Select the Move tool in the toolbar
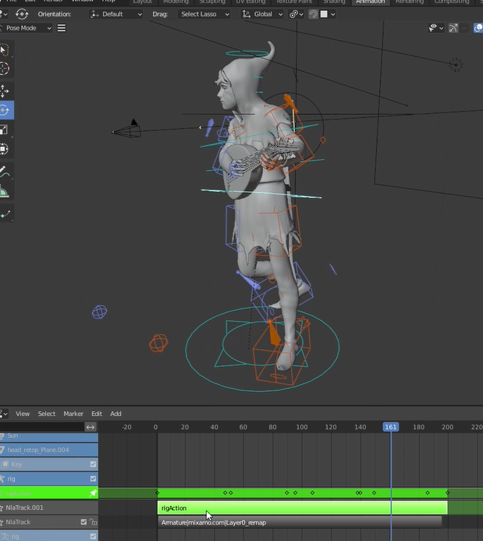Viewport: 483px width, 541px height. pos(4,91)
